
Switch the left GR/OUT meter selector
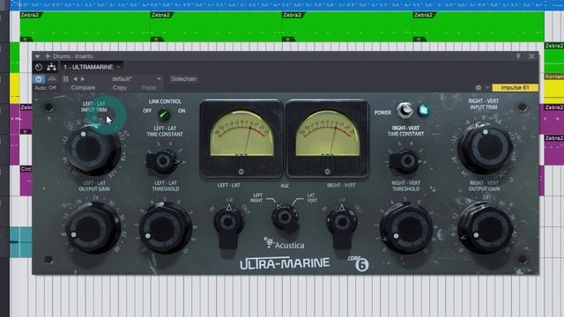point(228,225)
